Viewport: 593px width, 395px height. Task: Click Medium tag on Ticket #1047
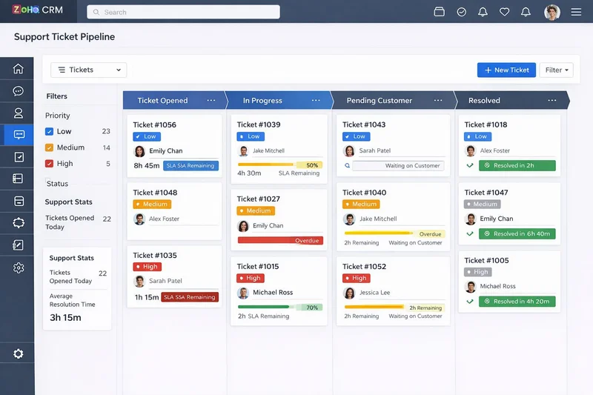[483, 204]
